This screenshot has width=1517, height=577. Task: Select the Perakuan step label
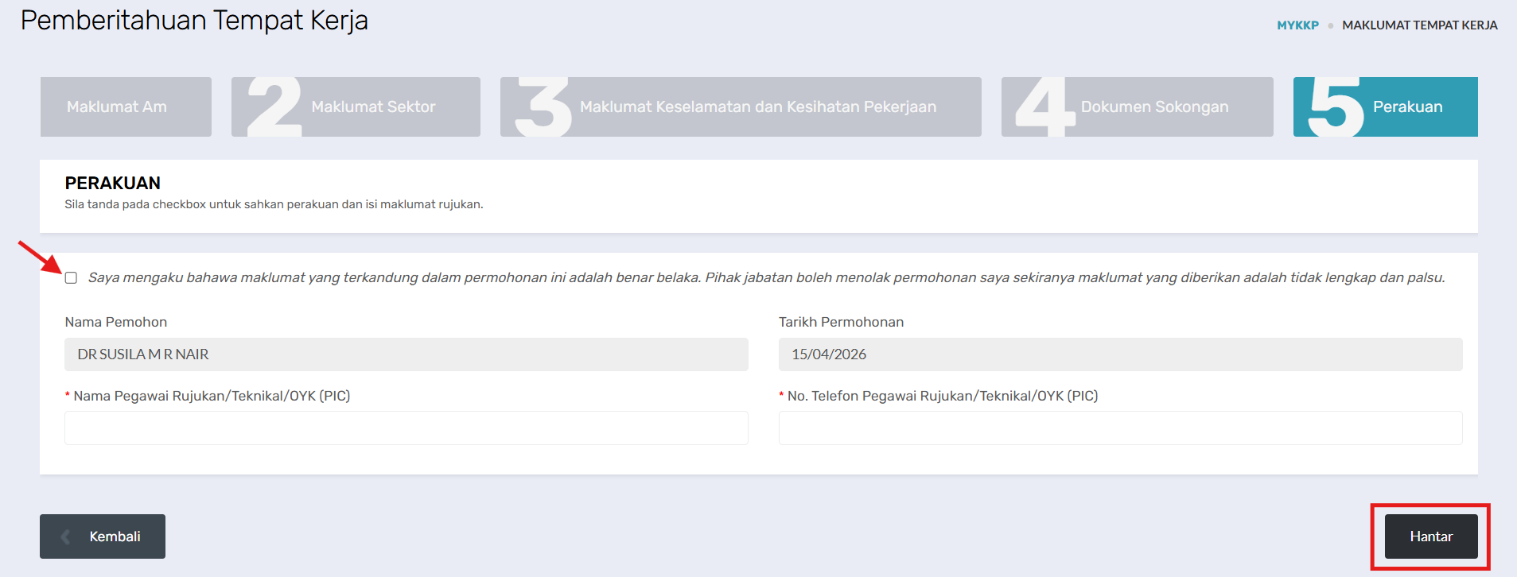click(x=1407, y=106)
